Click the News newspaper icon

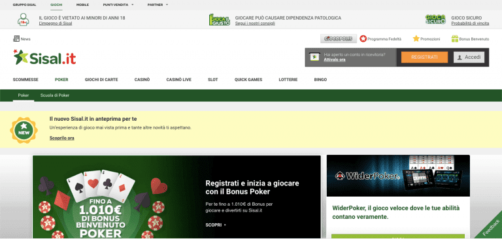click(16, 39)
